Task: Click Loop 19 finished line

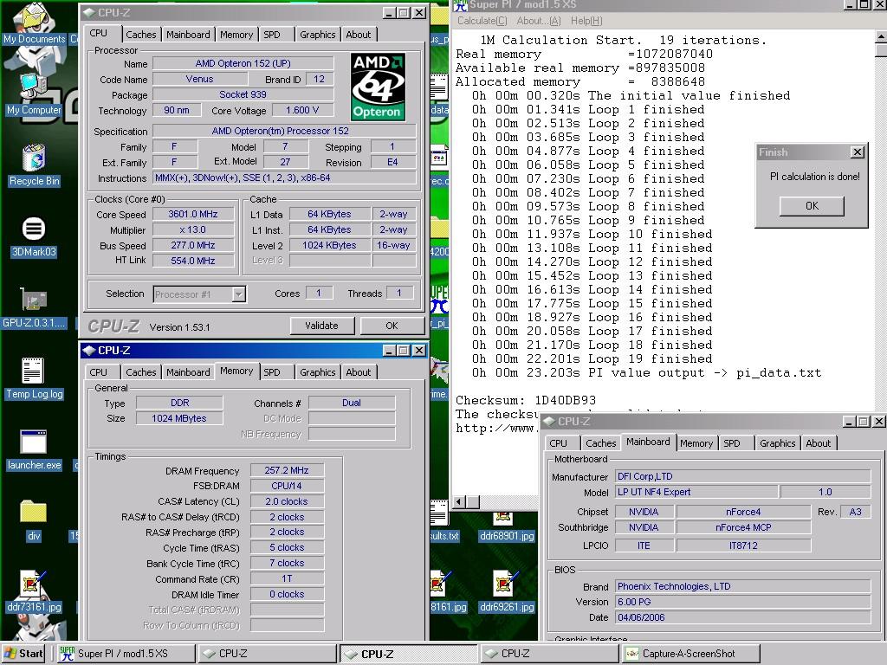Action: coord(592,359)
